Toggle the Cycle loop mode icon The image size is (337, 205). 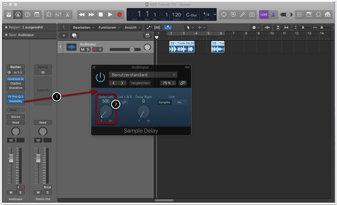point(224,15)
